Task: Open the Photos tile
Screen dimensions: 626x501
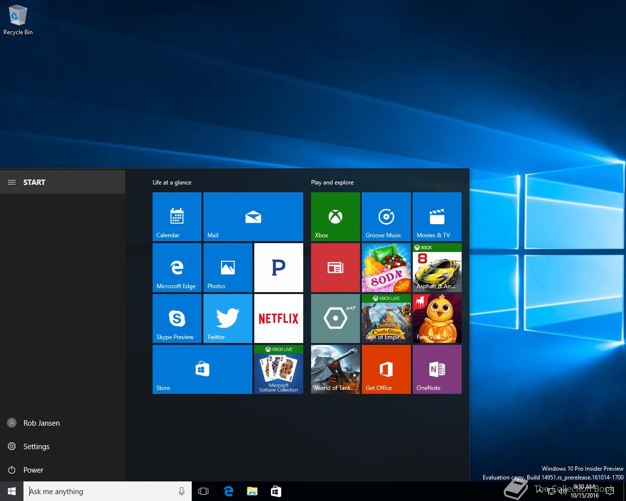Action: pyautogui.click(x=228, y=268)
